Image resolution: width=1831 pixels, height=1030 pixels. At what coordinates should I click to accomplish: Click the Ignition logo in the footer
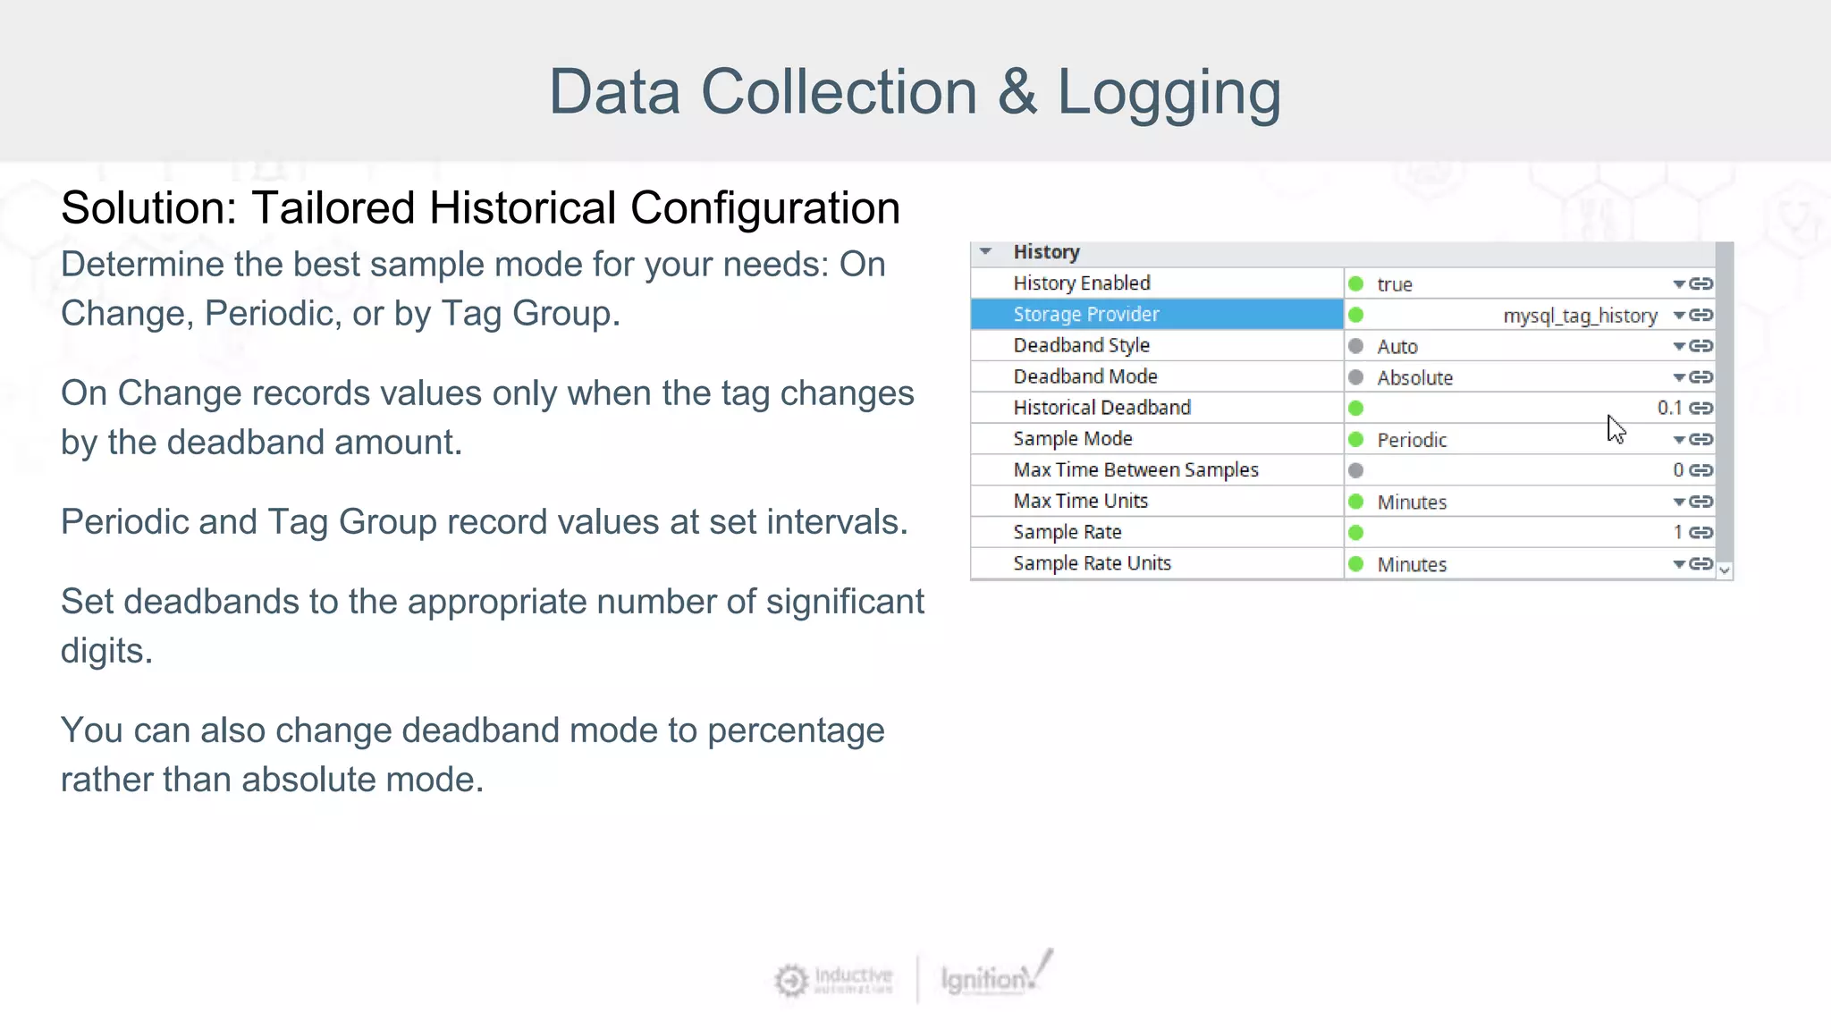(996, 975)
